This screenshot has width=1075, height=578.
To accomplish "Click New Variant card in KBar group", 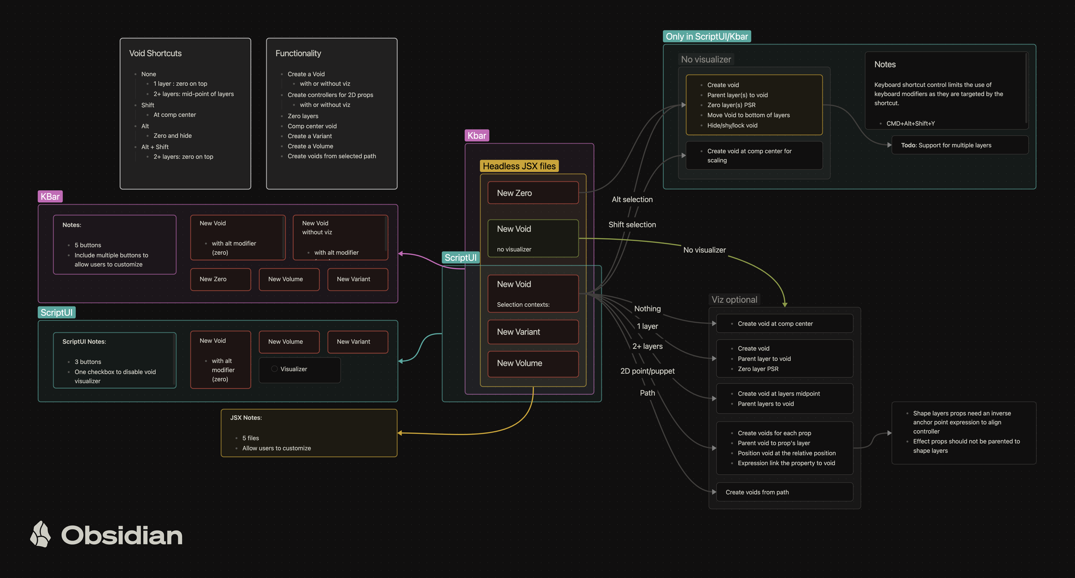I will pos(358,279).
